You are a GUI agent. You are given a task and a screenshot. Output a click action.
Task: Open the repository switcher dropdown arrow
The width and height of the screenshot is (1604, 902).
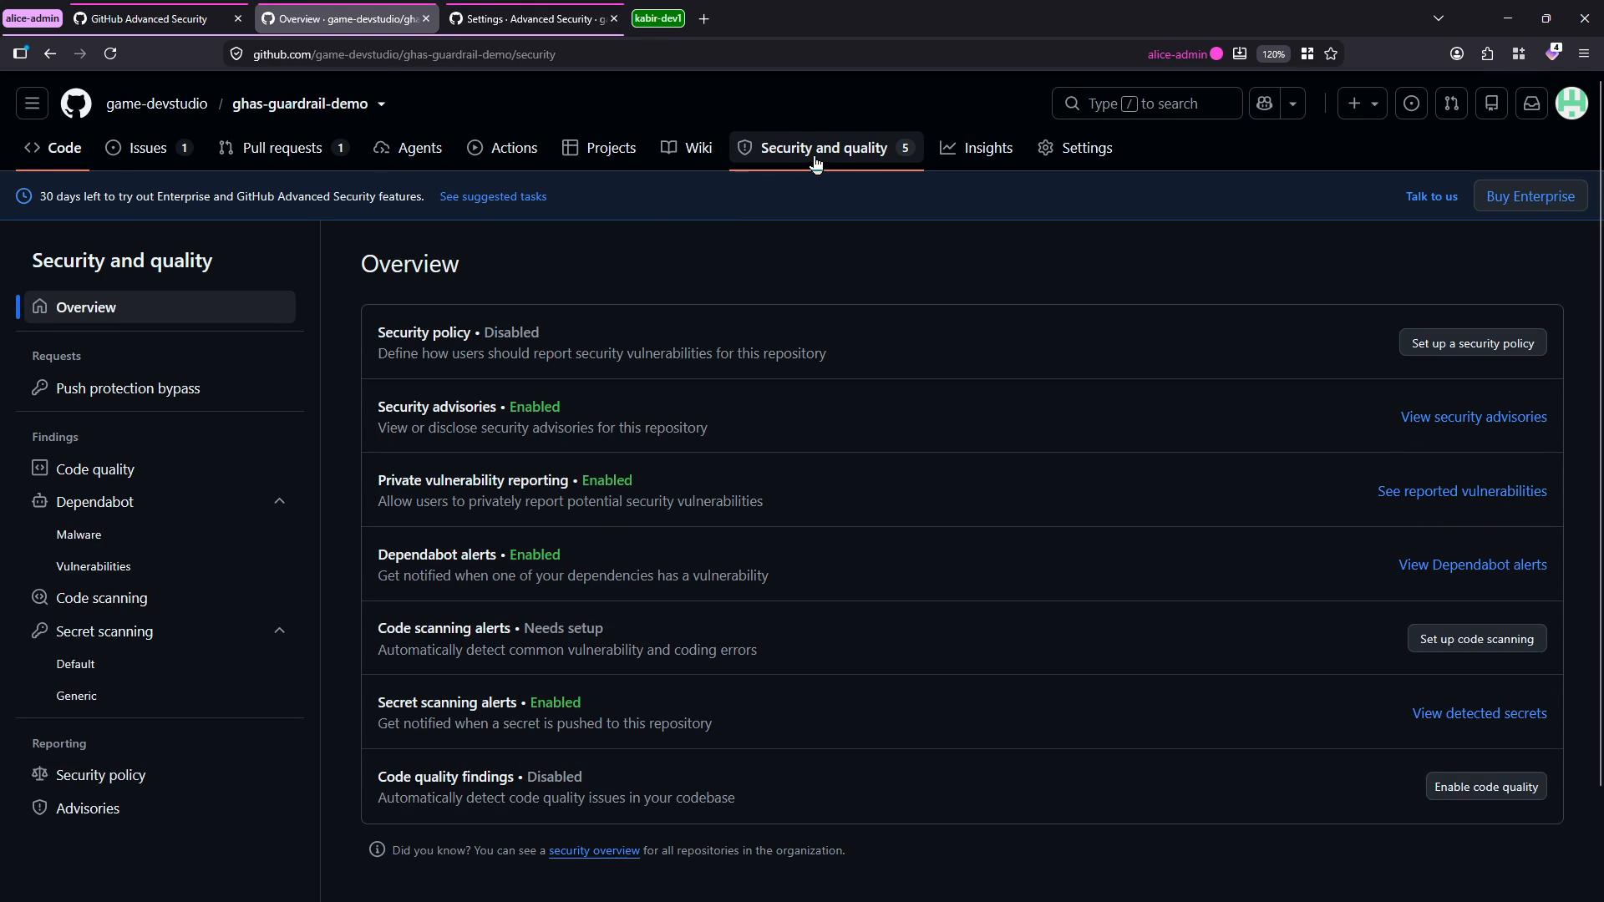(x=381, y=104)
